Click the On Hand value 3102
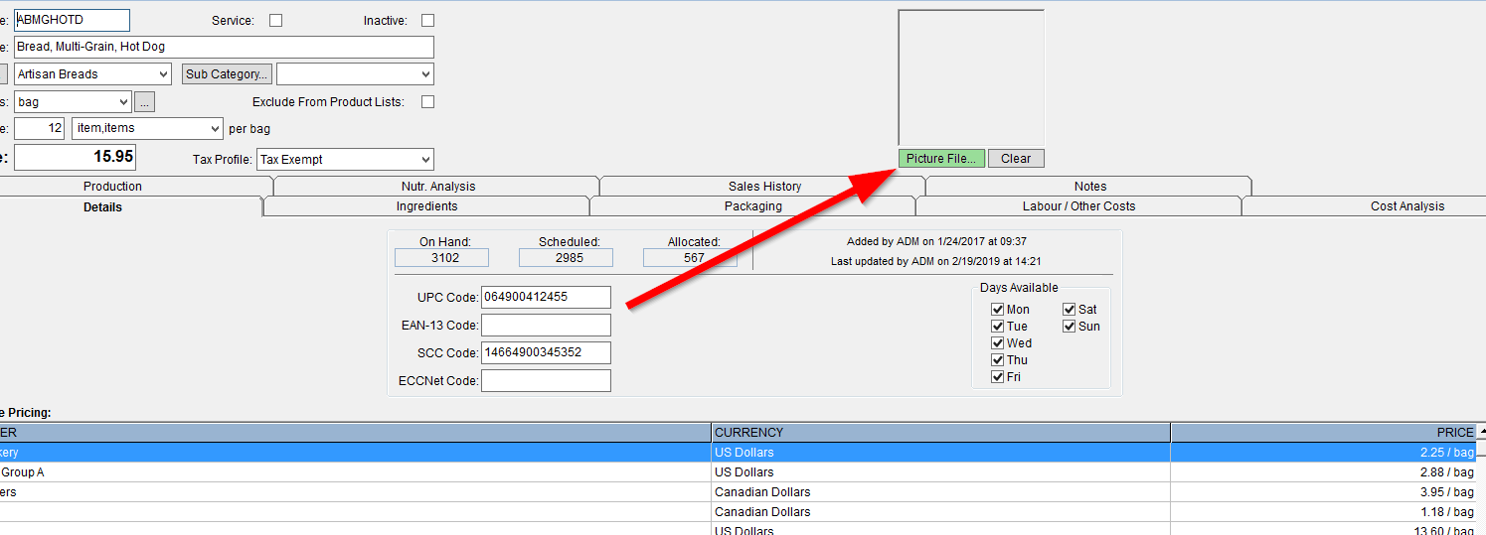 pos(441,258)
